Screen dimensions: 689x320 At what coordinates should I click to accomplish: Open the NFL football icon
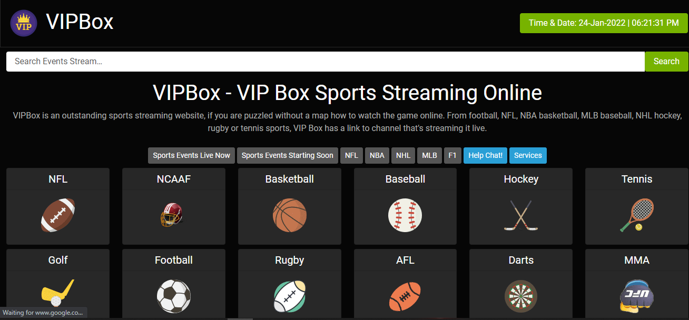58,215
